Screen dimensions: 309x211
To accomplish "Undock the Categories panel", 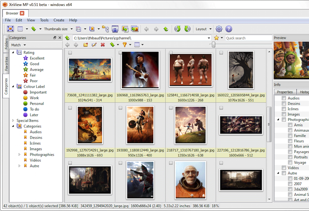I will click(x=55, y=38).
